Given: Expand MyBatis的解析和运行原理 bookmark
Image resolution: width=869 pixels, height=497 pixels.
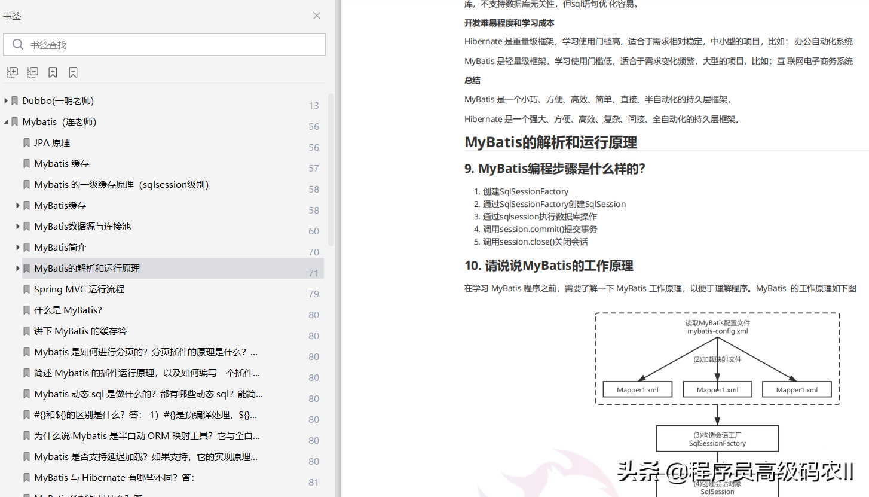Looking at the screenshot, I should coord(18,269).
